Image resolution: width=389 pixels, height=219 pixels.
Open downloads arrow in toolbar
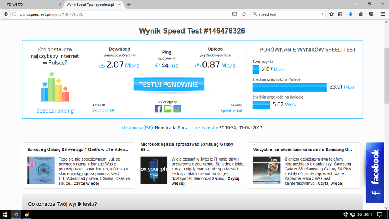click(350, 14)
